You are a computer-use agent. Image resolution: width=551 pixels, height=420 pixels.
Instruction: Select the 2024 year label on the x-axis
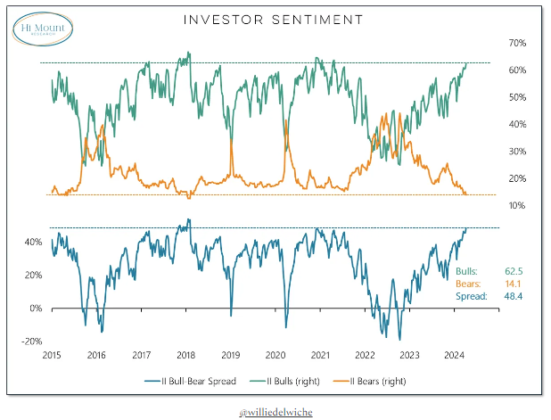456,355
